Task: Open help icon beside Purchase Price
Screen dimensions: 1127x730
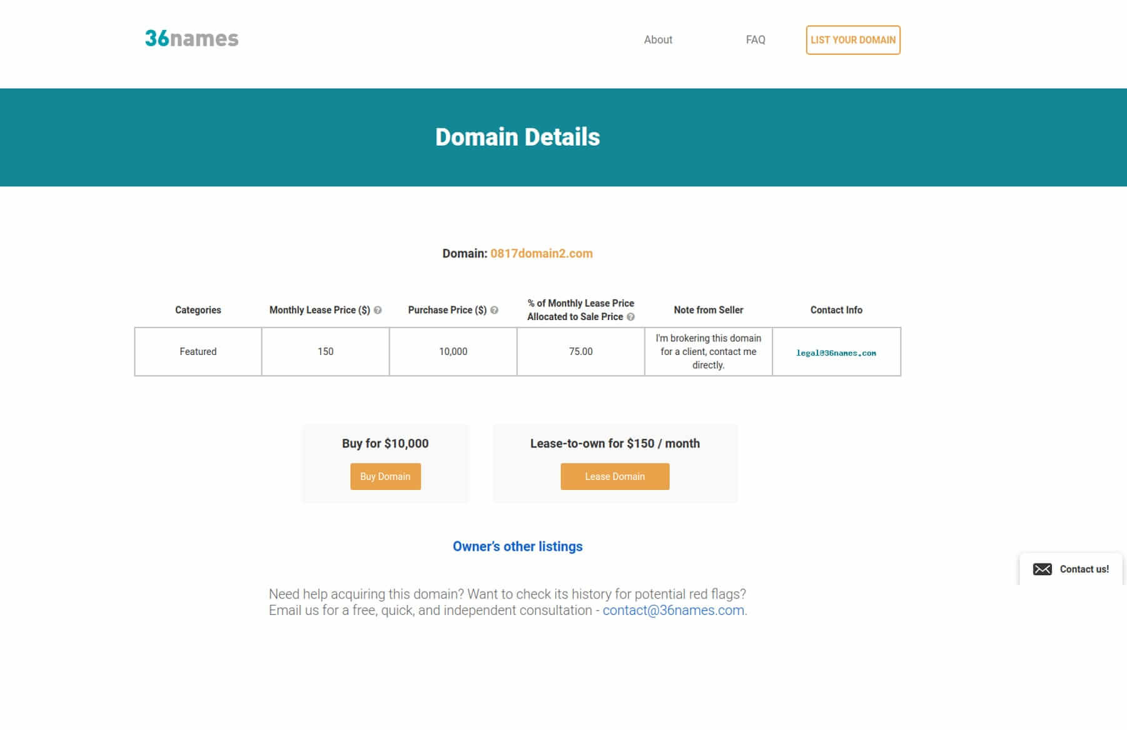Action: point(494,310)
